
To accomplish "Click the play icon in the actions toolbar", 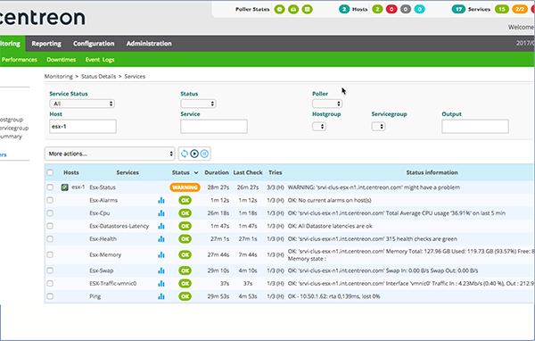I will coord(194,154).
